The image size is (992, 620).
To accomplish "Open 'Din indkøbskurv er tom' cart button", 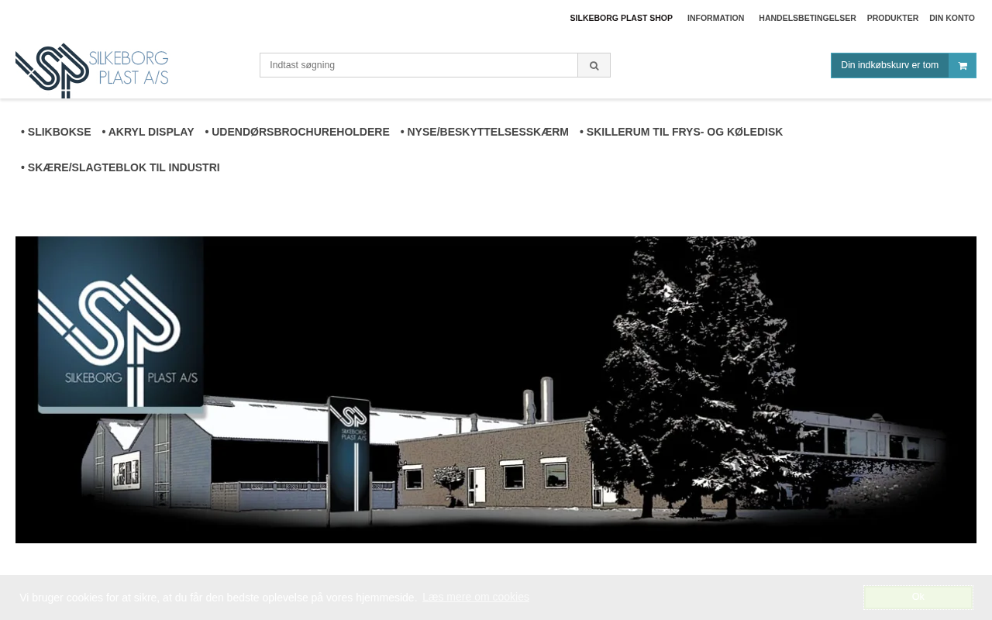I will click(890, 65).
